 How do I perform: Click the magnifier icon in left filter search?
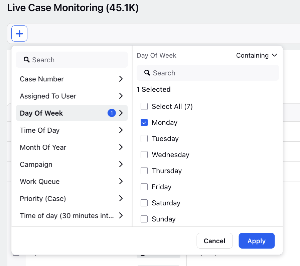coord(27,60)
